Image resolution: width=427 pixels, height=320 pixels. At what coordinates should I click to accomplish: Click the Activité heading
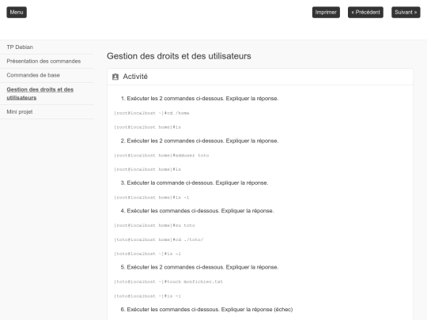pos(135,77)
